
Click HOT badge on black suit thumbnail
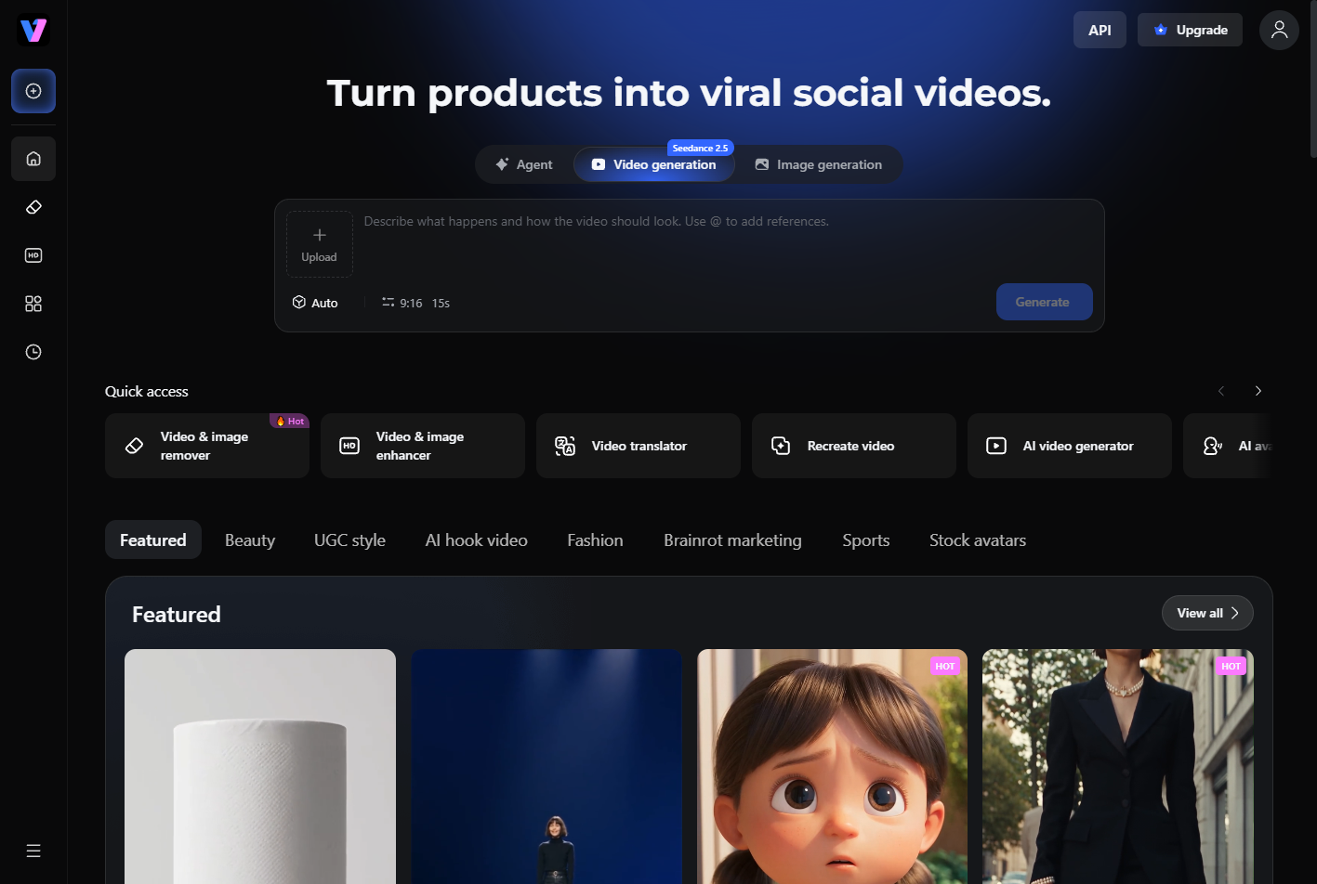(x=1231, y=666)
